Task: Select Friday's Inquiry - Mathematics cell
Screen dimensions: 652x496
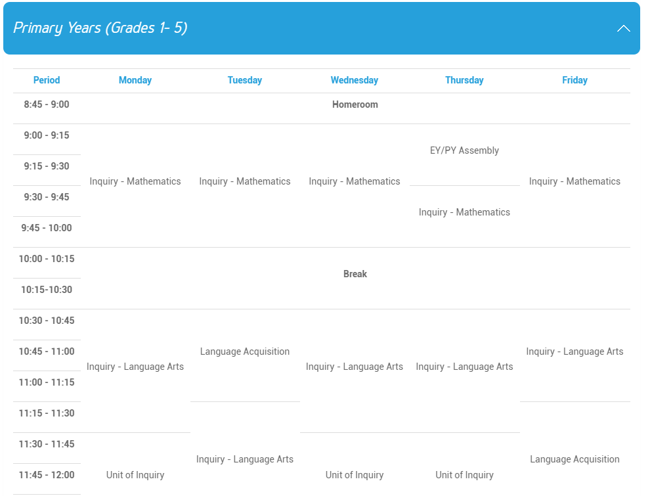Action: [575, 181]
